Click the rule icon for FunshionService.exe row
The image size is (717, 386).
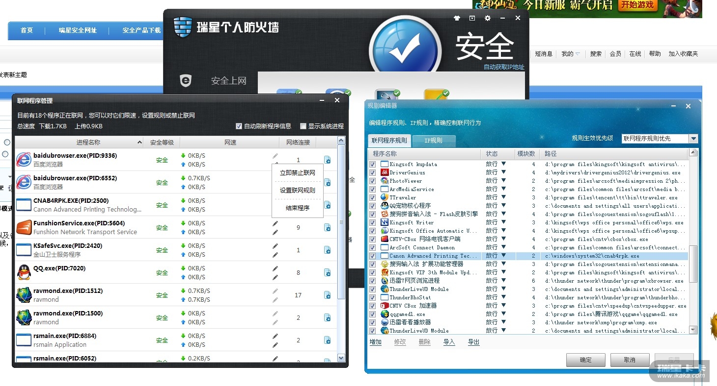click(327, 227)
